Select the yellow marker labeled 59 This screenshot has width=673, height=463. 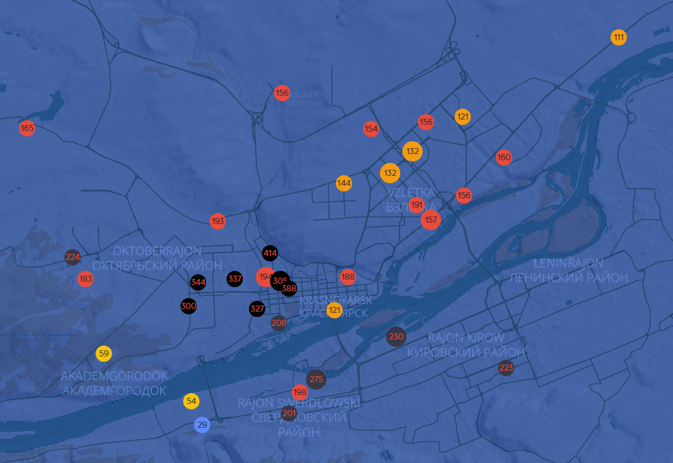tap(104, 353)
